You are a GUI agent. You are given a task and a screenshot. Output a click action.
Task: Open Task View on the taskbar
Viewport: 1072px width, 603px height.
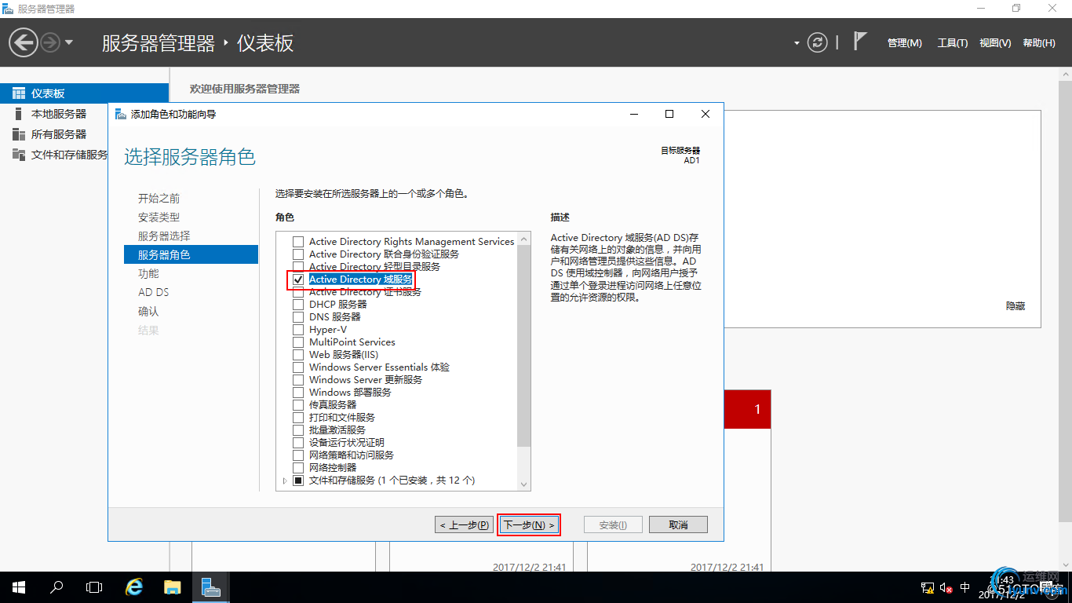pos(94,587)
